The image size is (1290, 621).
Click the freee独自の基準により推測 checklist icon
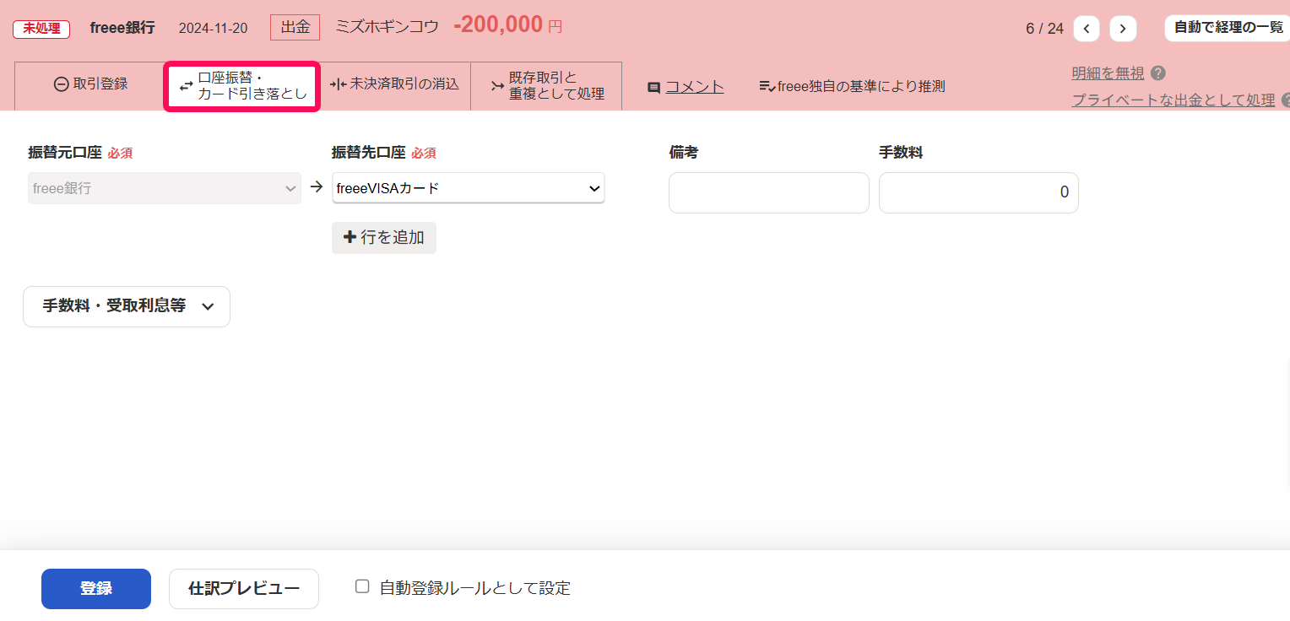click(x=767, y=86)
